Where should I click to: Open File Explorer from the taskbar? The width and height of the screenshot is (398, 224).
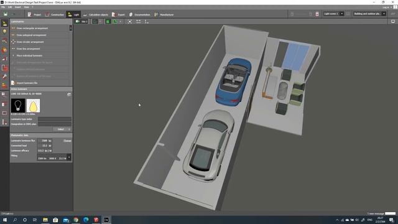click(x=45, y=220)
